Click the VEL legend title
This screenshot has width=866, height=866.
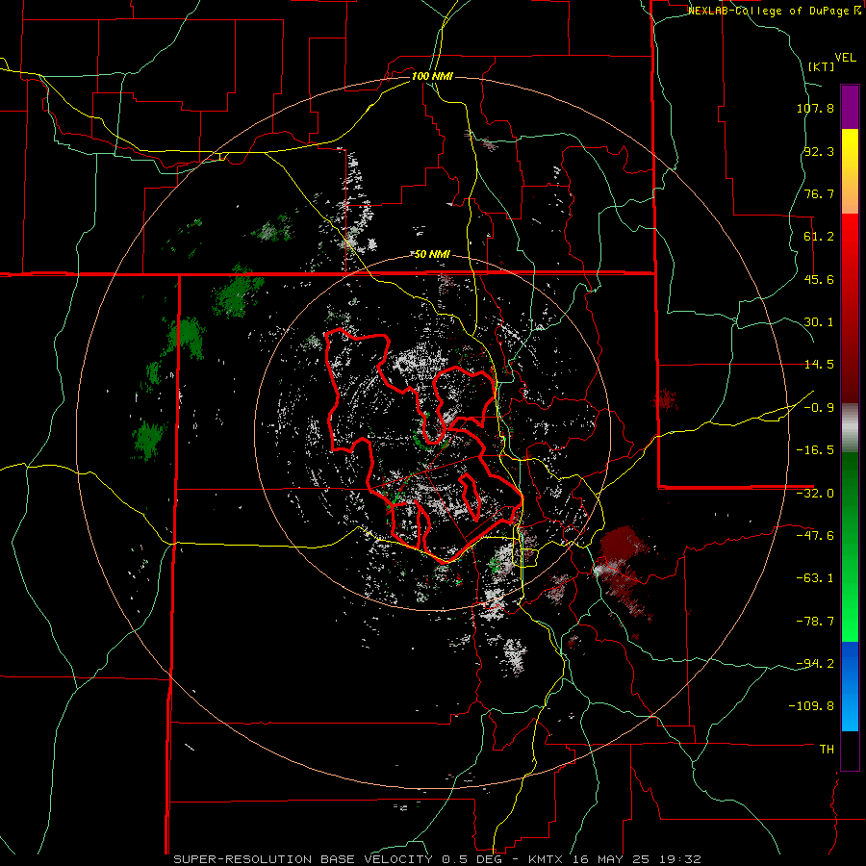click(x=845, y=58)
